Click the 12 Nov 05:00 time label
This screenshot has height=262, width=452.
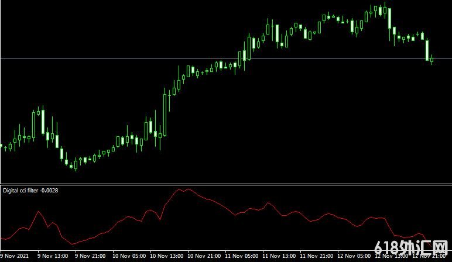(355, 256)
